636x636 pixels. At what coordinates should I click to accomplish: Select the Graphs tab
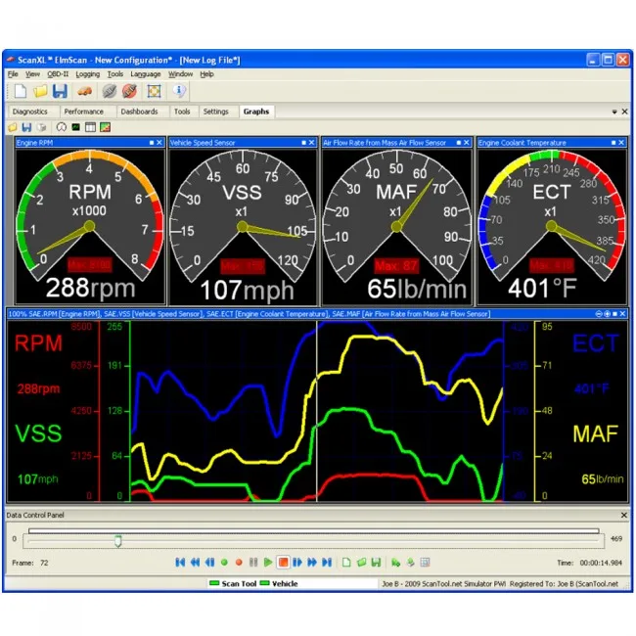pos(256,112)
